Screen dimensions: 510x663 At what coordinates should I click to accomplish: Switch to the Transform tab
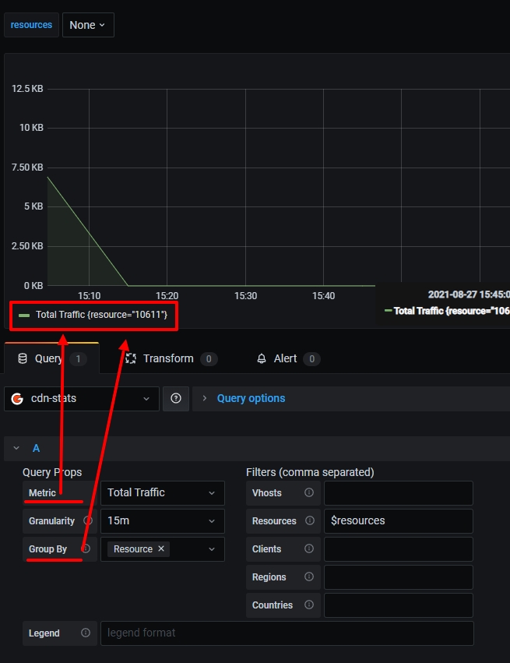pos(167,358)
